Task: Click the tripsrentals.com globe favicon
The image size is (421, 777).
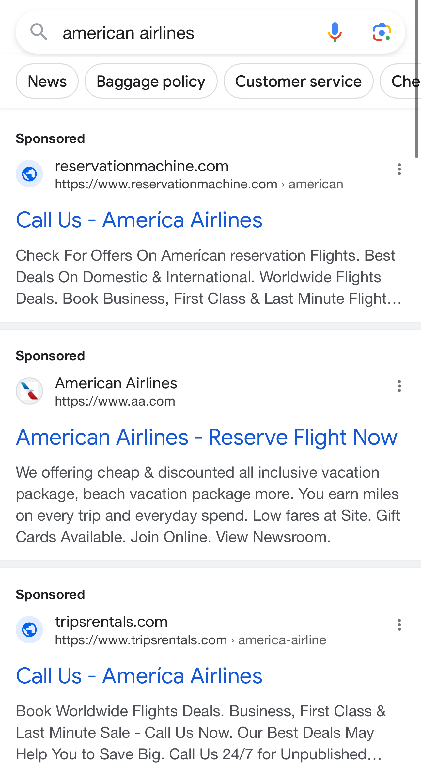Action: pyautogui.click(x=29, y=630)
